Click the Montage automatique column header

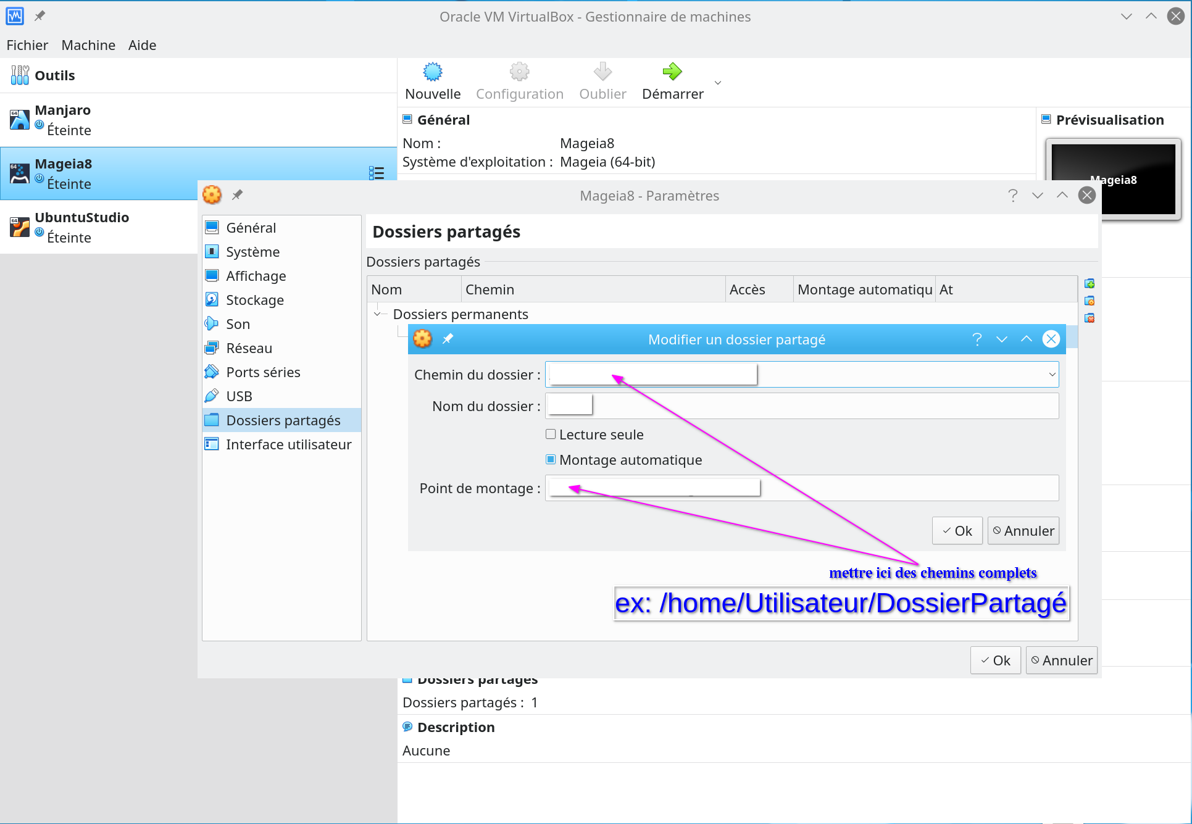(x=864, y=289)
